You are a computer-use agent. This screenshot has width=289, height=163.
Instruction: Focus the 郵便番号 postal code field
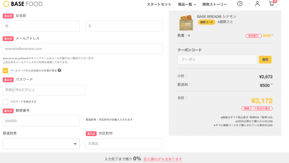(x=41, y=121)
